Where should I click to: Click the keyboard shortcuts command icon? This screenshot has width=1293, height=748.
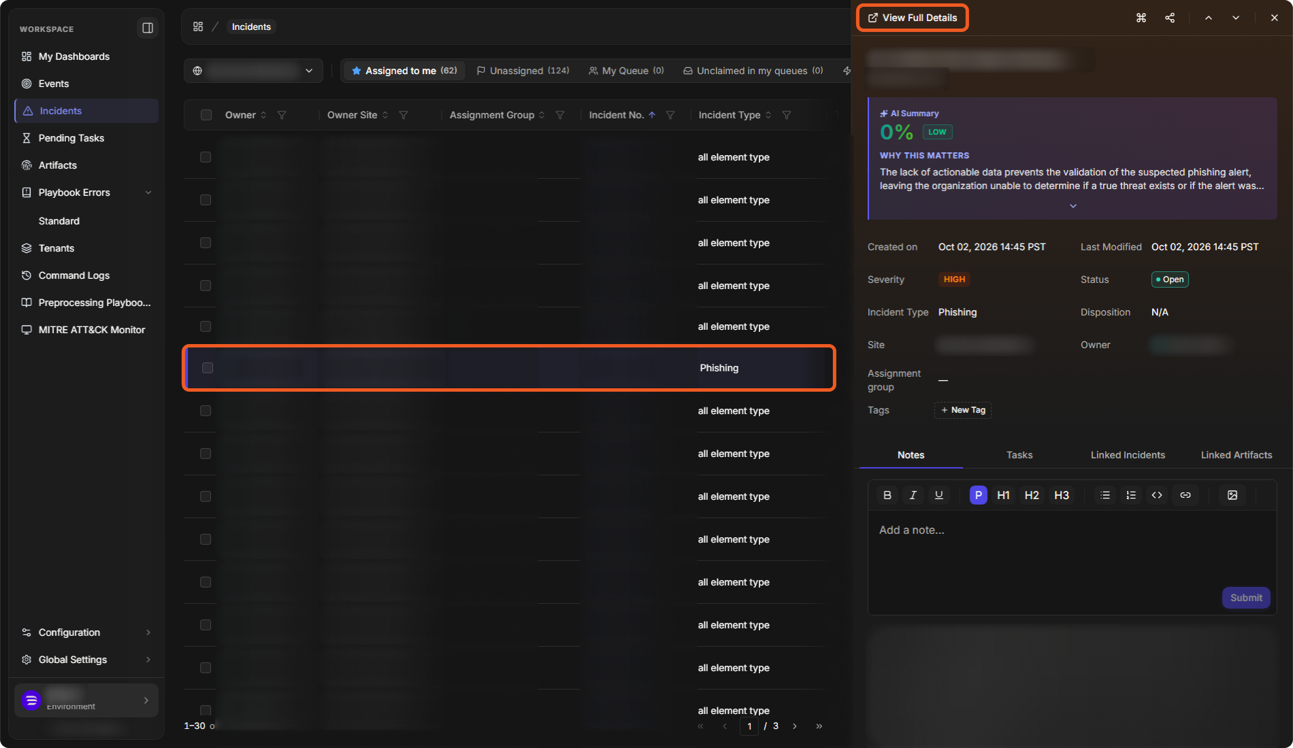coord(1141,18)
